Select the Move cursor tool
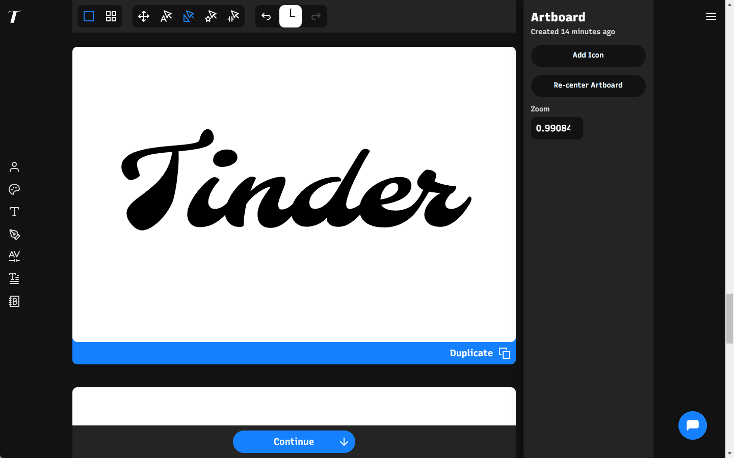Image resolution: width=734 pixels, height=458 pixels. point(143,16)
